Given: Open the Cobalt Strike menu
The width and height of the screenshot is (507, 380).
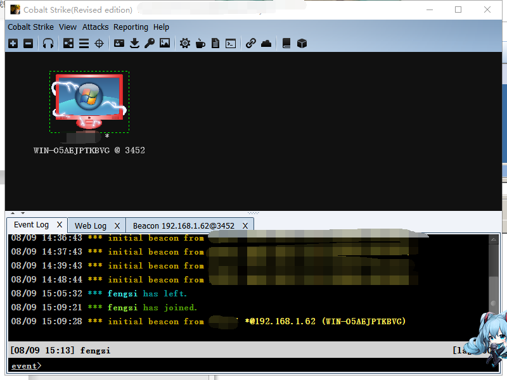Looking at the screenshot, I should [30, 27].
